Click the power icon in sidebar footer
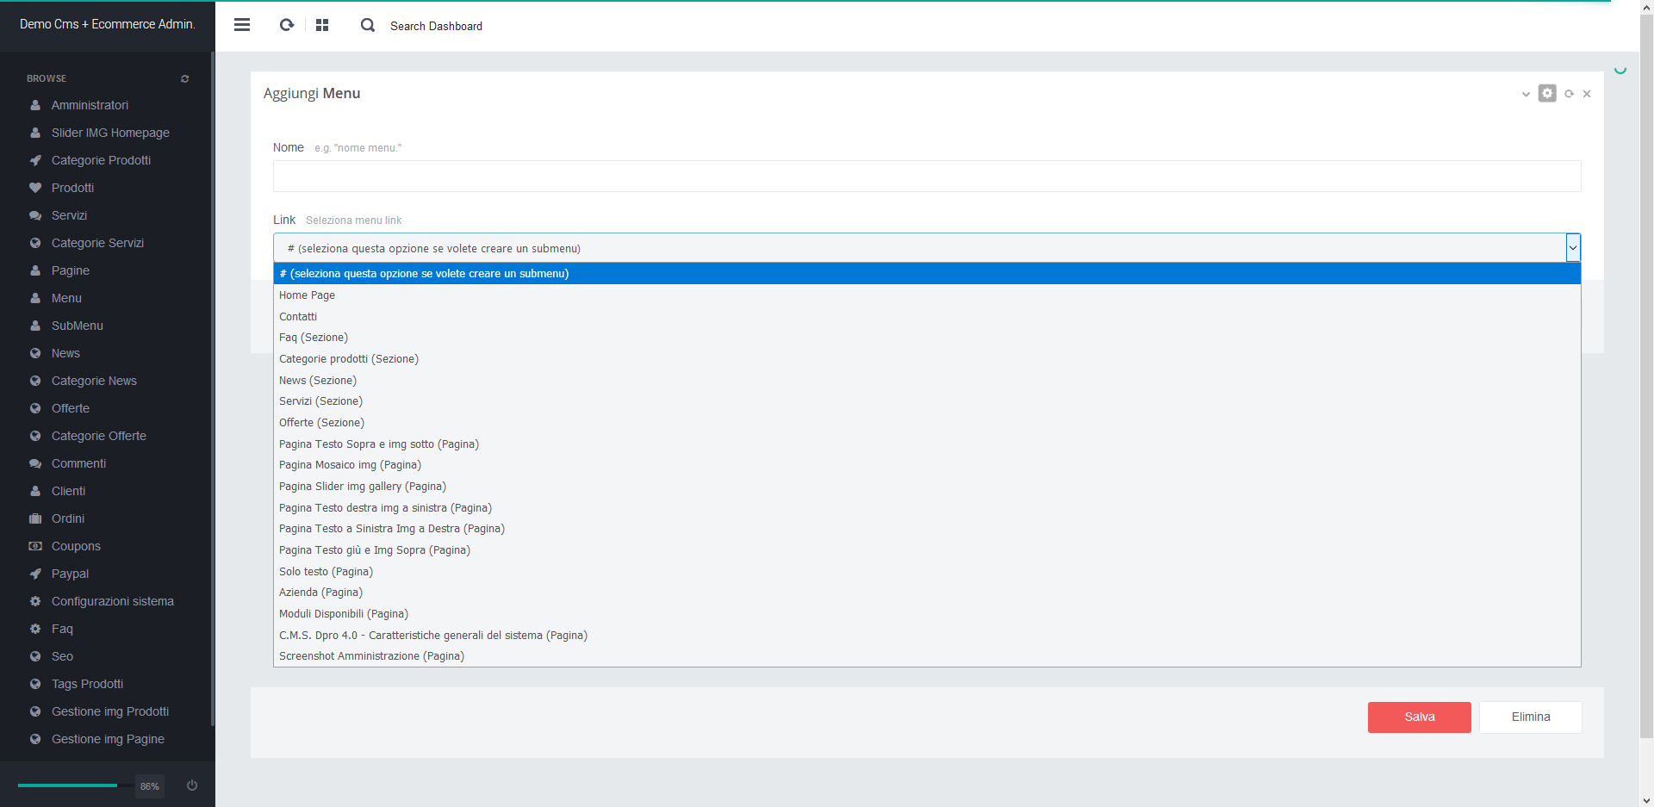 pos(192,785)
